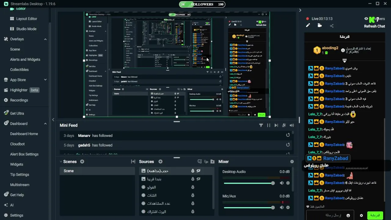Collapse the Dashboard section chevron
Screen dimensions: 391x220
point(45,123)
